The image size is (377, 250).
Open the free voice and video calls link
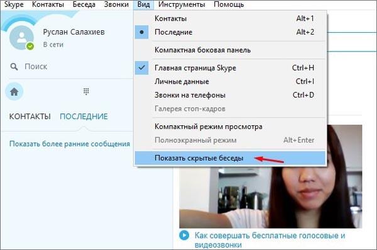click(x=270, y=240)
